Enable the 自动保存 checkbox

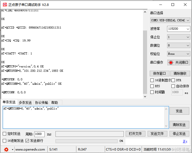coord(173,86)
